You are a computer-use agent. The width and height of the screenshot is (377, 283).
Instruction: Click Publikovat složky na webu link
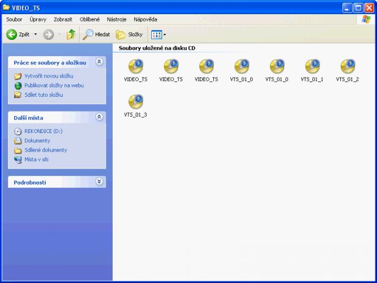(54, 85)
